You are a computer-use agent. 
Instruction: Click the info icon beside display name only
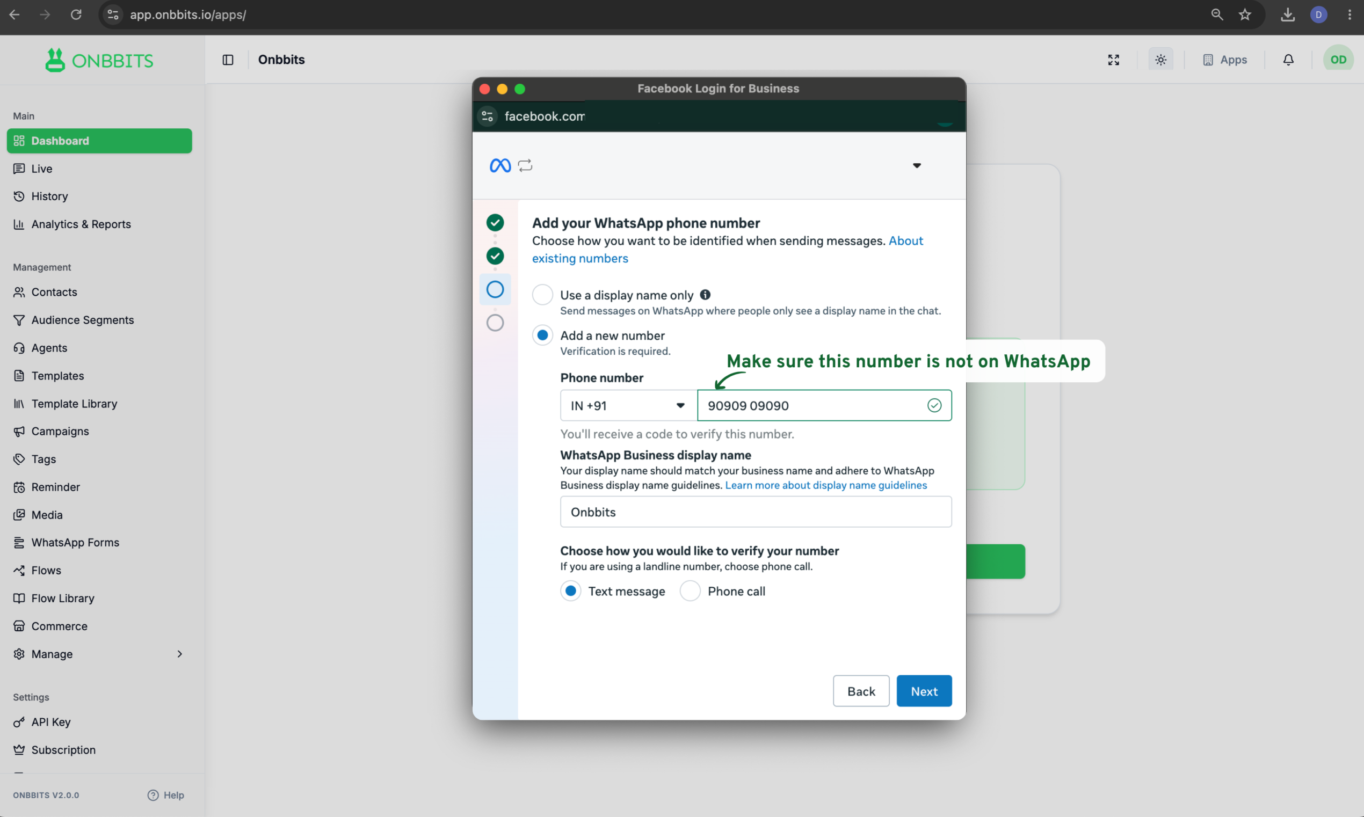pos(705,295)
